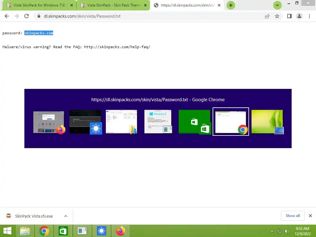Screen dimensions: 316x237
Task: Close the current Password.txt tab
Action: coord(219,6)
